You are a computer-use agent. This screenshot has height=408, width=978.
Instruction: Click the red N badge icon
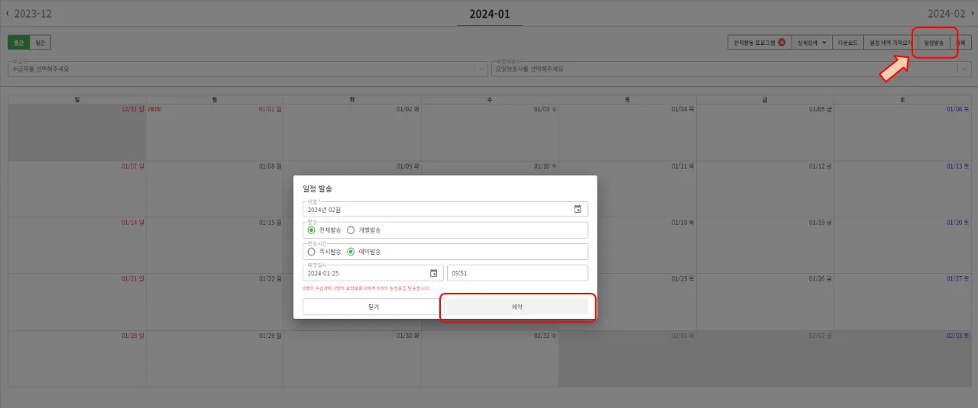(782, 43)
